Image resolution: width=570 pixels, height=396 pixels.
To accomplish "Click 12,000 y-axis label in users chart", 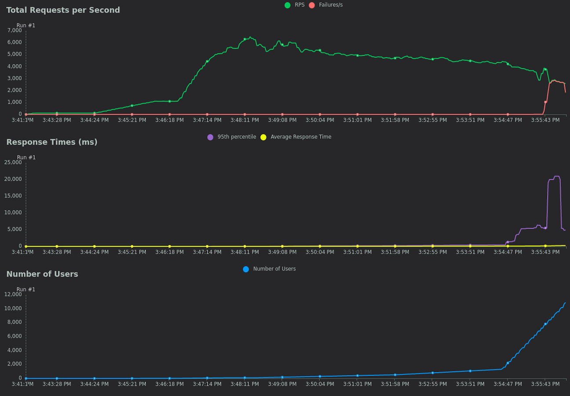I will pos(13,294).
